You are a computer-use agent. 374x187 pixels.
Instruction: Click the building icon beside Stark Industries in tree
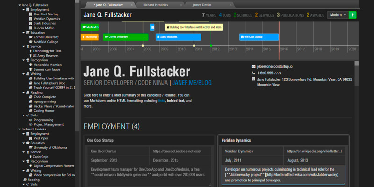tap(30, 23)
